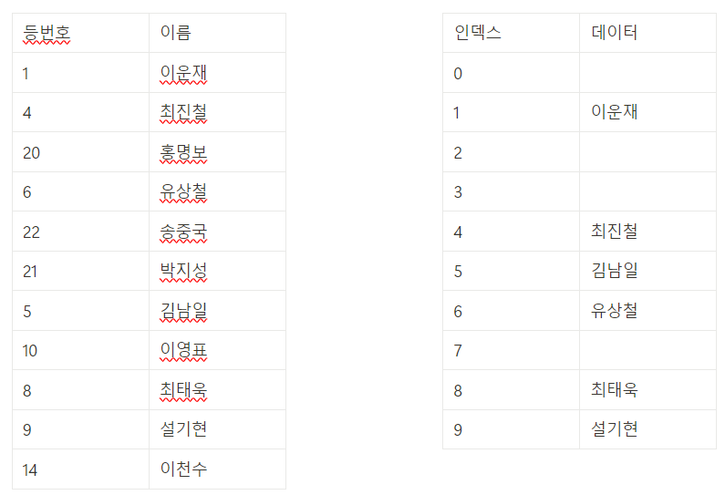Screen dimensions: 725x495
Task: Click the 이름 column header cell
Action: tap(175, 33)
